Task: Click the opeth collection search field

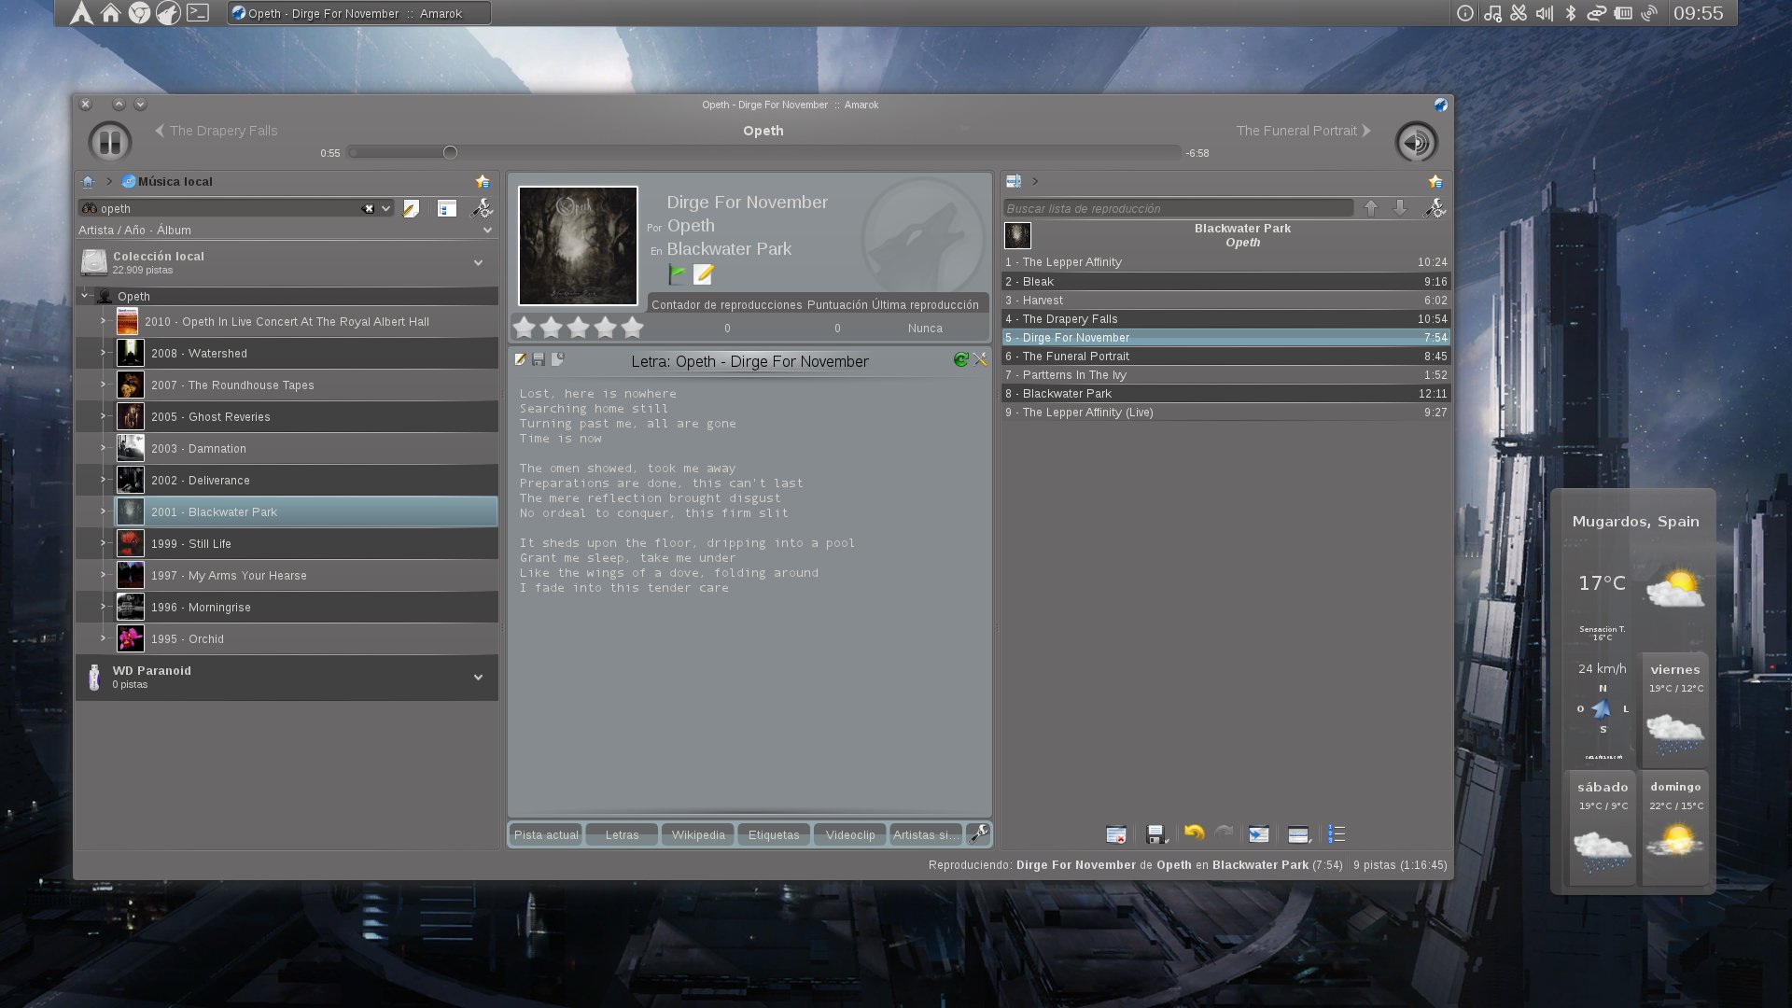Action: [x=229, y=209]
